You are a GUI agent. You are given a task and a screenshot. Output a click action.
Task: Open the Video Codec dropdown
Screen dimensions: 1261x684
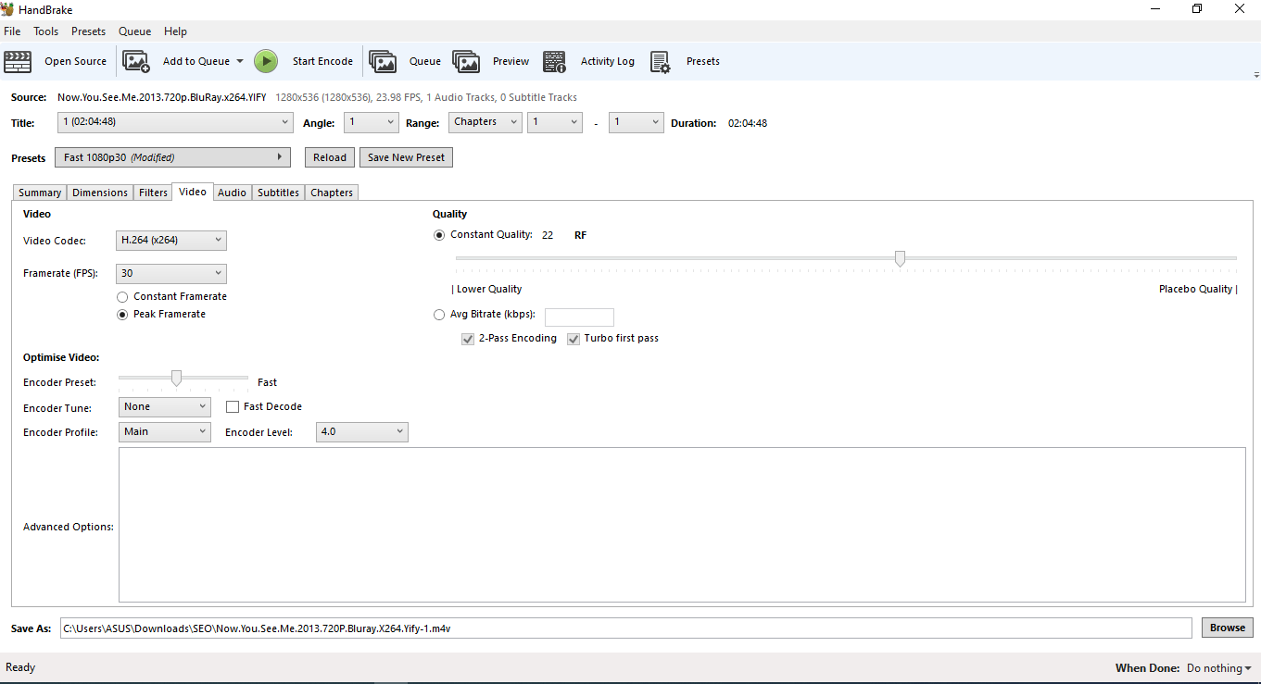click(x=170, y=240)
